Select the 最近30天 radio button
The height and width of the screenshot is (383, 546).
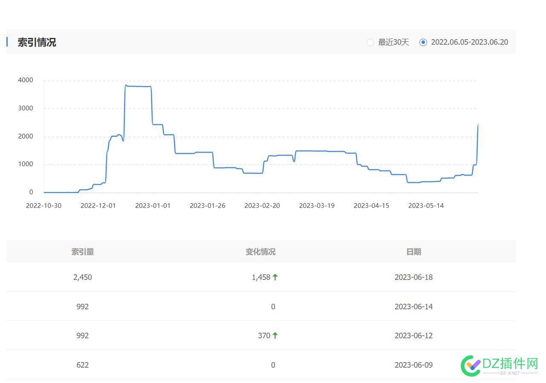tap(370, 42)
